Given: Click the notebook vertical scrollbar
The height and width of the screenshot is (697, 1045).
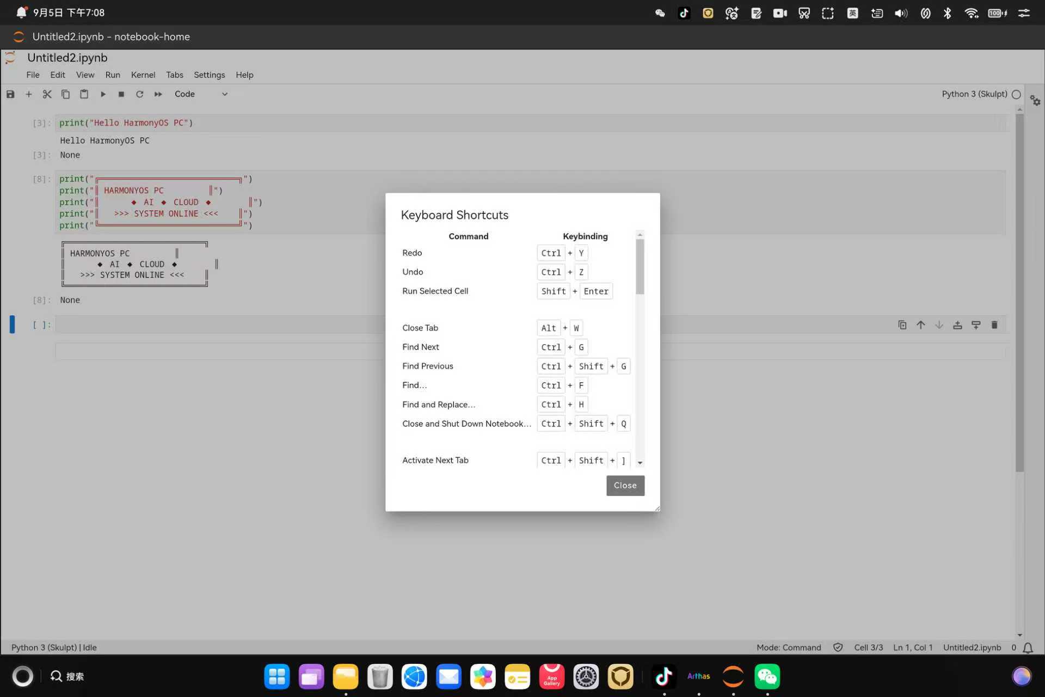Looking at the screenshot, I should (x=1019, y=294).
